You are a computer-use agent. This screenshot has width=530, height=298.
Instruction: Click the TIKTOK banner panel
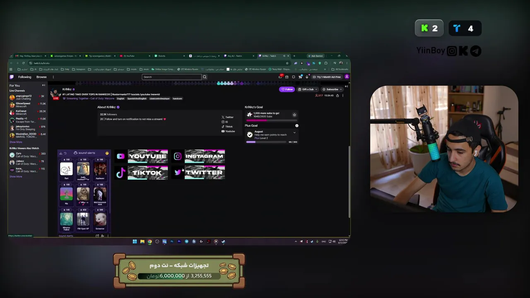tap(142, 173)
